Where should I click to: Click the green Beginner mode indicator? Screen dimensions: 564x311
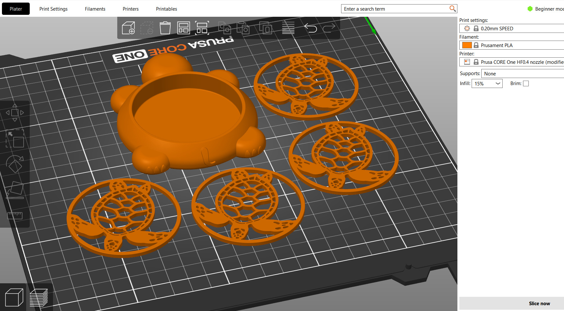[530, 9]
